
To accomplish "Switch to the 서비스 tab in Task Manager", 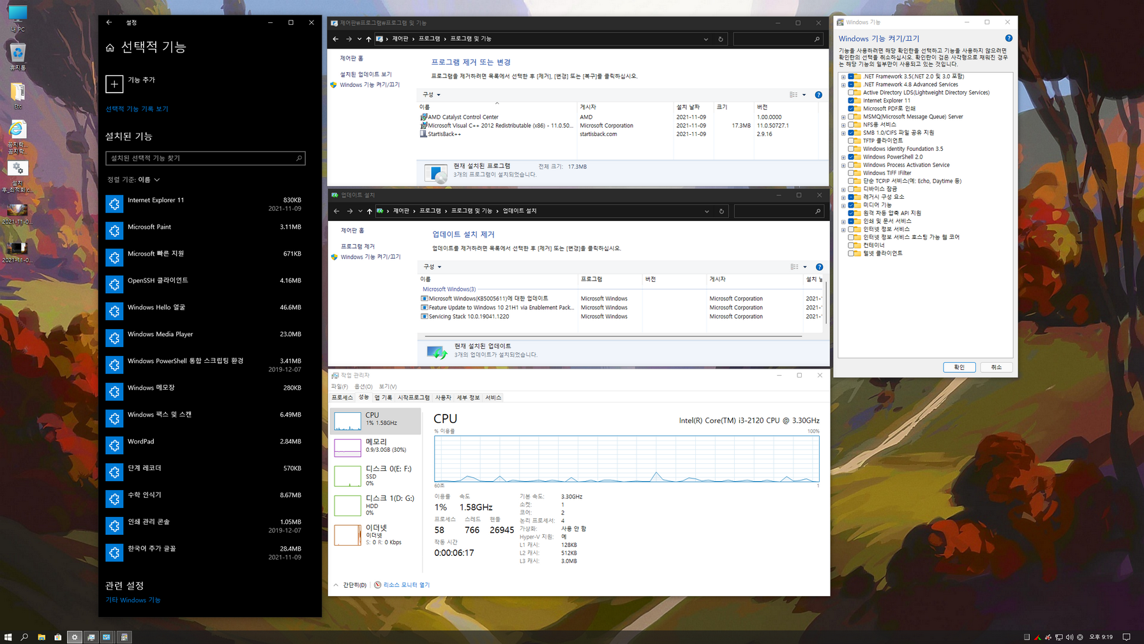I will 493,397.
